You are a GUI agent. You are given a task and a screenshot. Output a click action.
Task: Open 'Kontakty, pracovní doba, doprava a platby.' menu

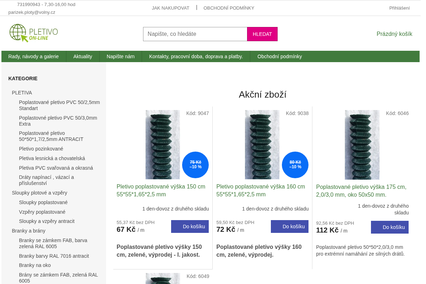pos(196,56)
